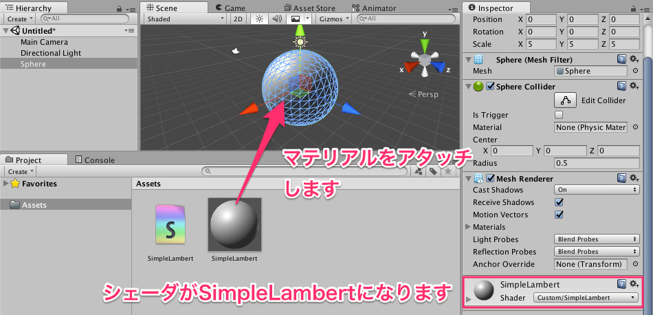Open the scene effects dropdown arrow
This screenshot has width=653, height=315.
coord(307,19)
